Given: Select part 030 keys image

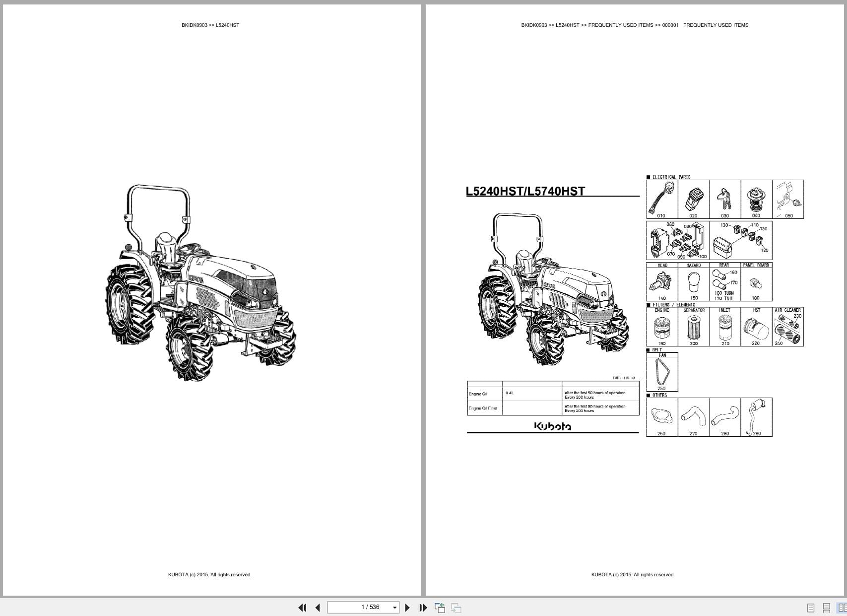Looking at the screenshot, I should (x=725, y=199).
